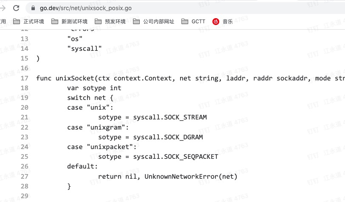Click syscall.SOCK_STREAM in the code
The image size is (345, 202).
[x=170, y=117]
